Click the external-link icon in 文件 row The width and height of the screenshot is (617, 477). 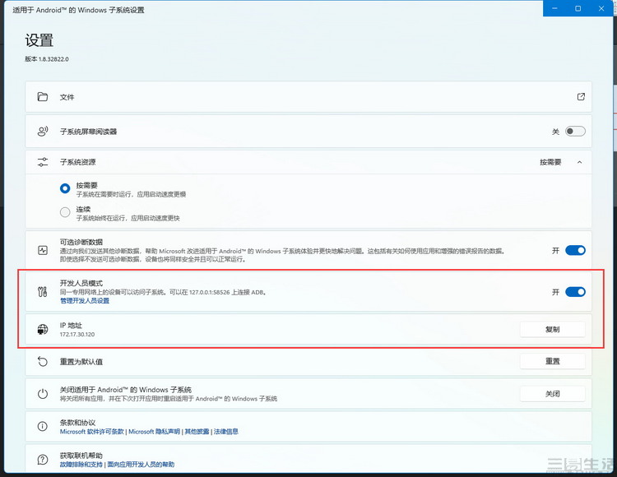click(581, 97)
